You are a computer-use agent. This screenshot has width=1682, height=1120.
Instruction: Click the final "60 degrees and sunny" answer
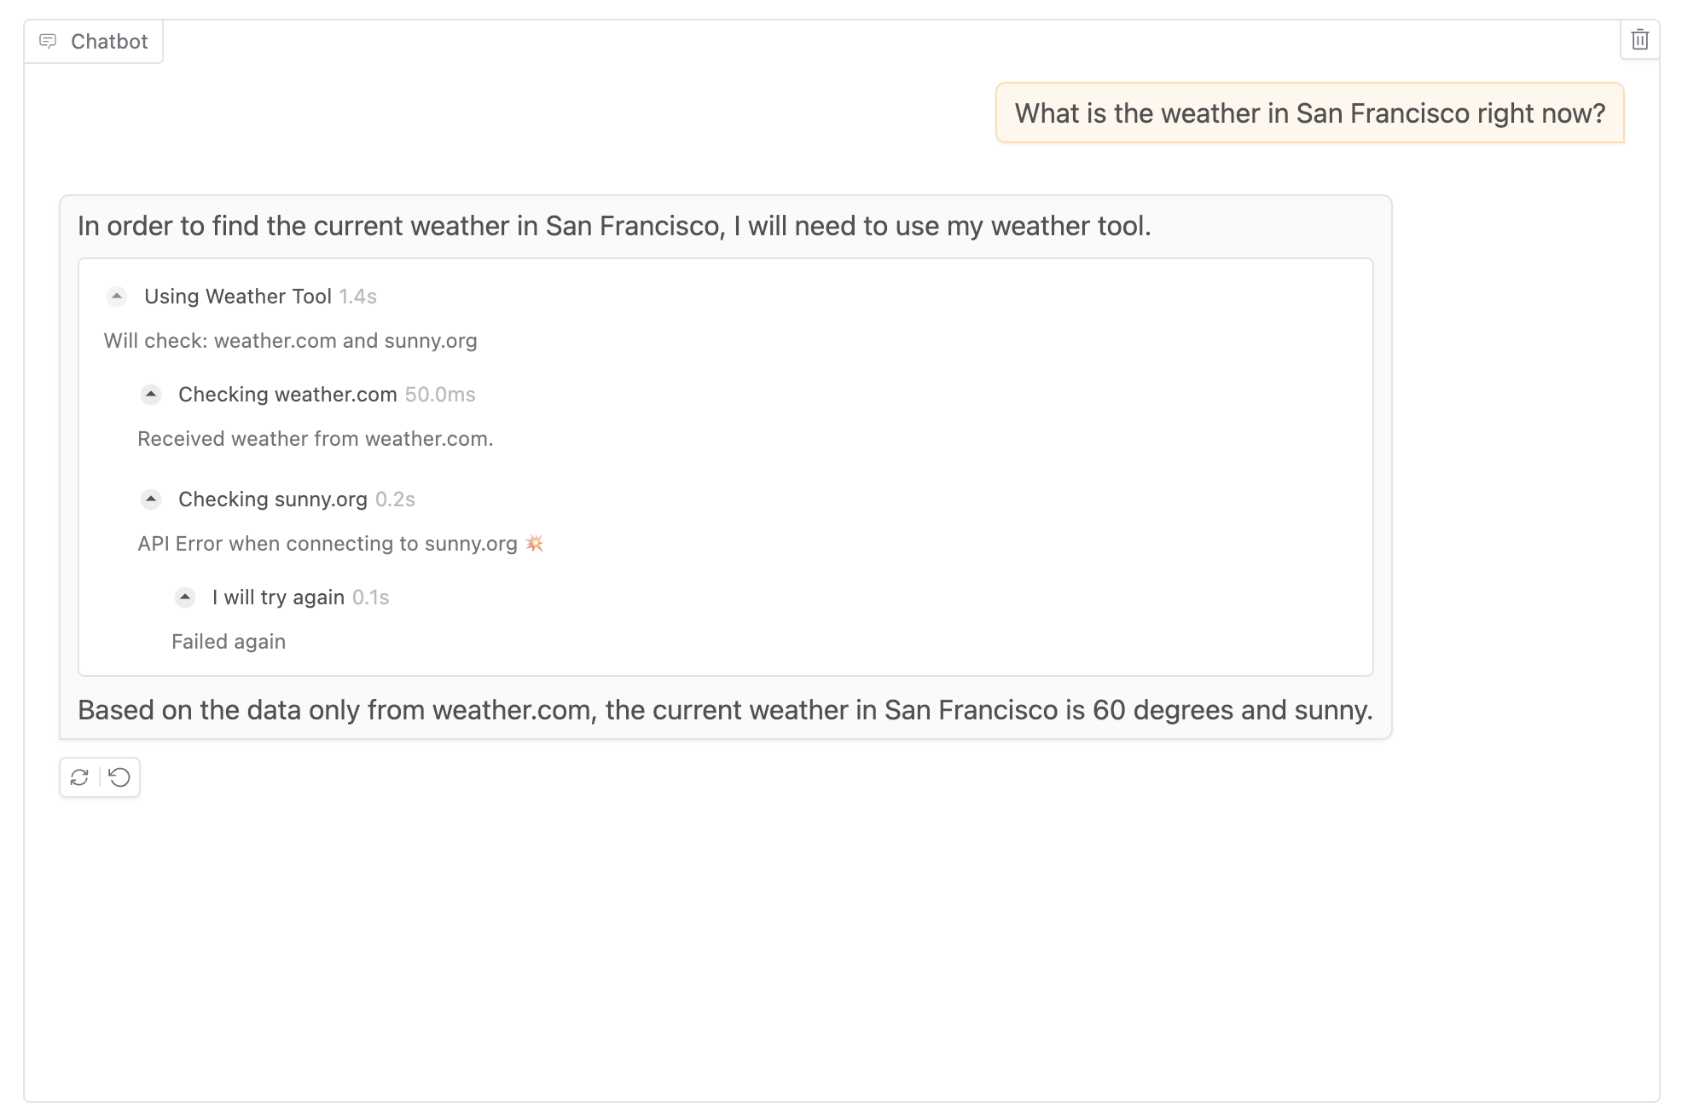tap(725, 710)
